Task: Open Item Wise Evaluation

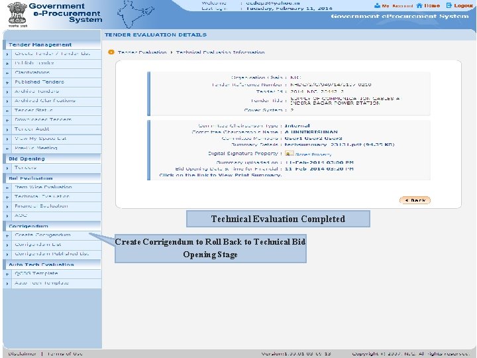Action: 43,187
